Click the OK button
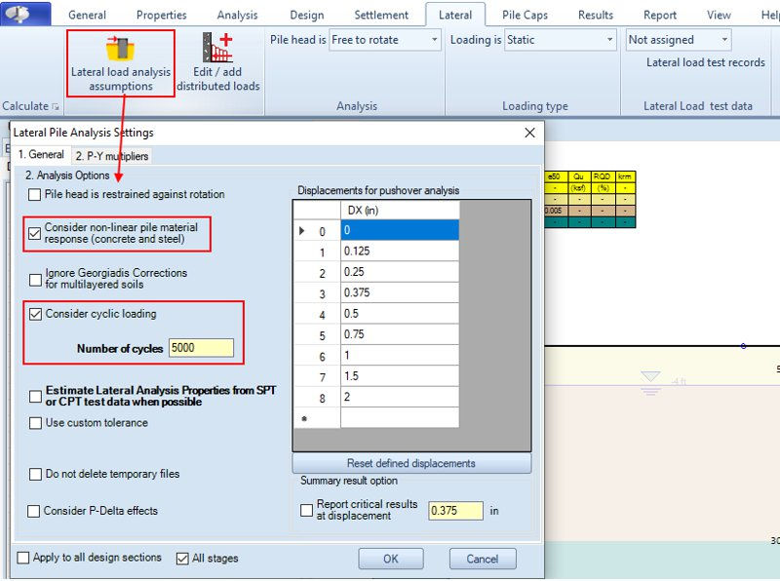 (x=391, y=559)
